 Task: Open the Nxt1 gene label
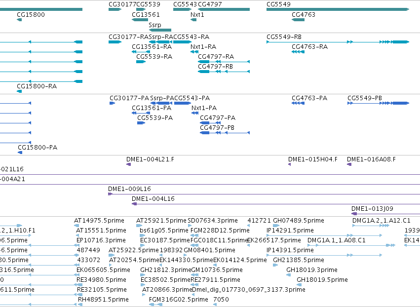coord(197,14)
